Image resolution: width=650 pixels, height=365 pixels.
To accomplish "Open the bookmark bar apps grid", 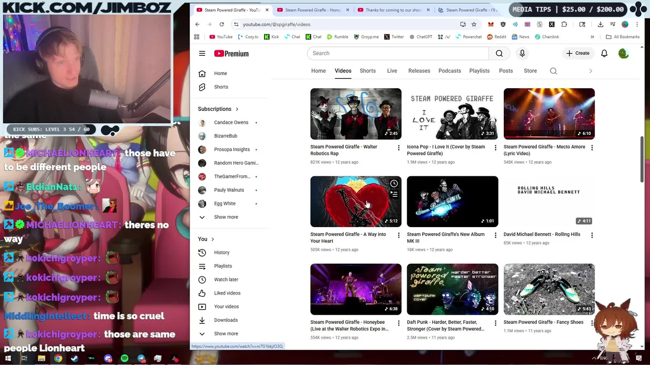I will click(x=197, y=36).
